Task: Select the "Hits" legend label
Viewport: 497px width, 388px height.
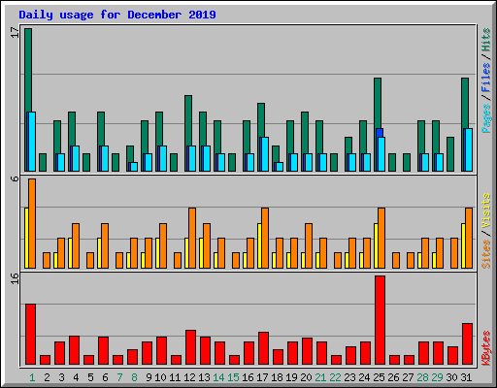Action: coord(485,40)
